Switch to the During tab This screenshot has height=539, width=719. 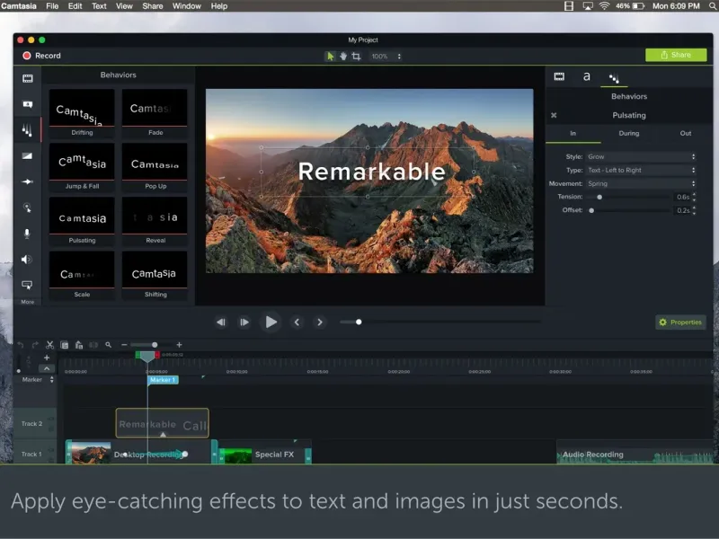click(629, 133)
